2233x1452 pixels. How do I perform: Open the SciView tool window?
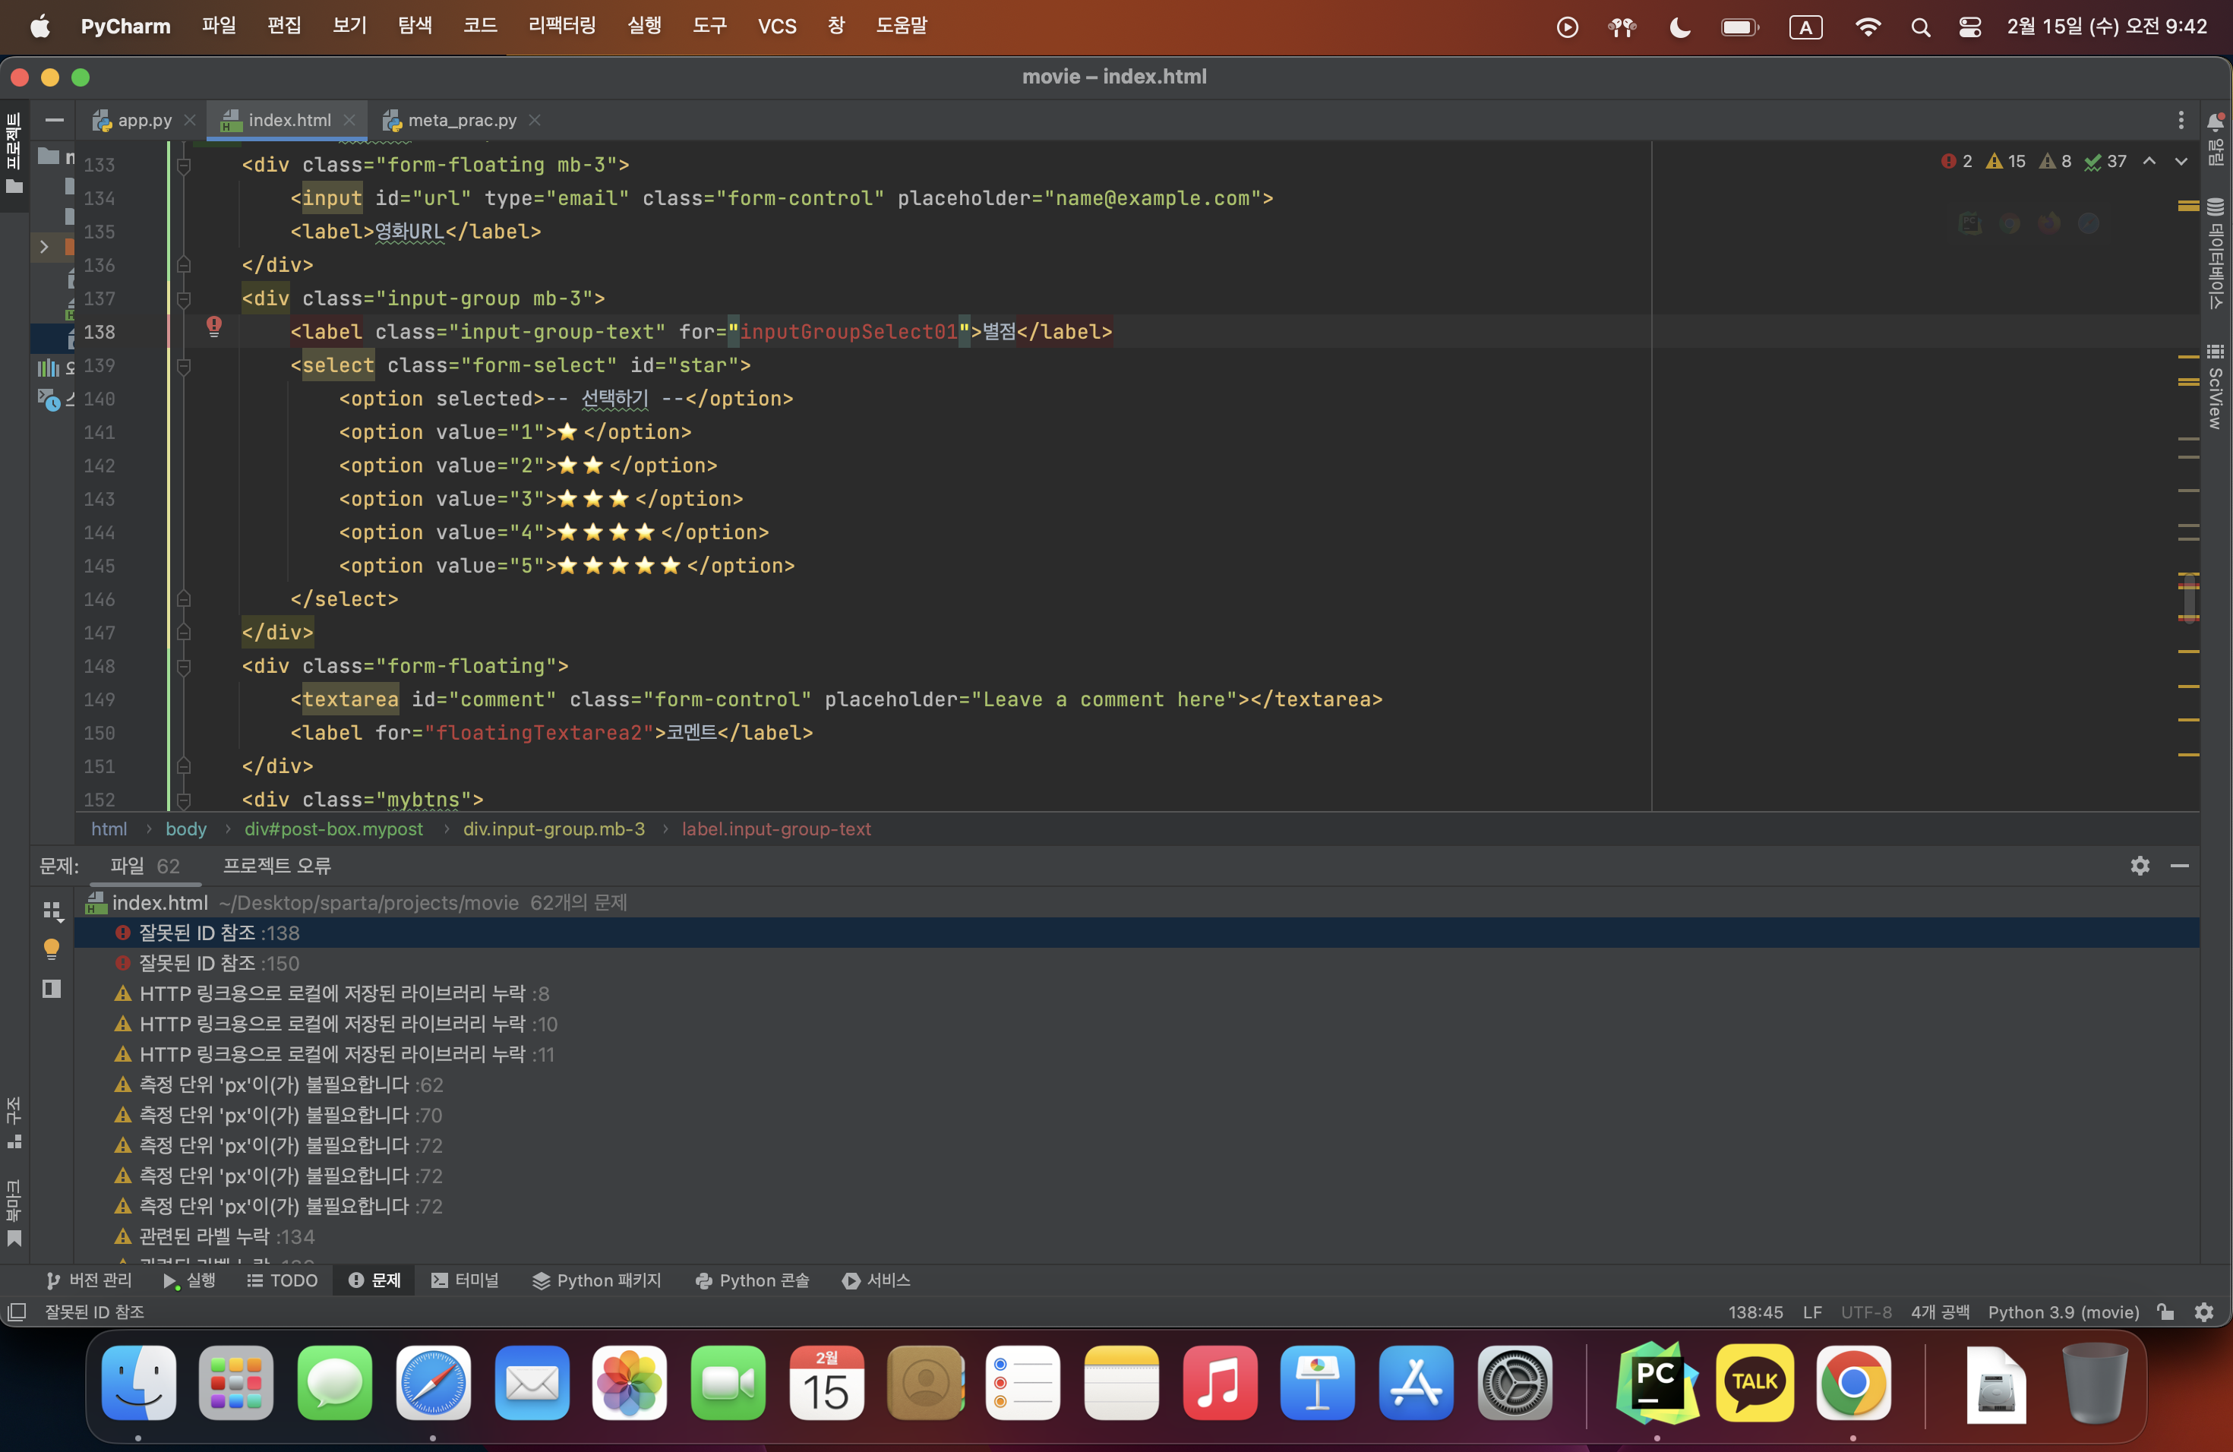tap(2216, 387)
